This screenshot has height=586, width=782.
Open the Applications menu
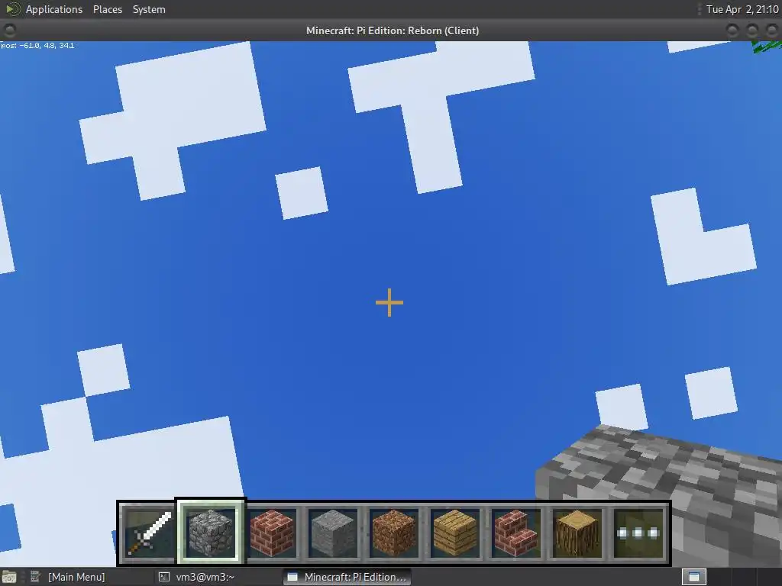pos(54,9)
